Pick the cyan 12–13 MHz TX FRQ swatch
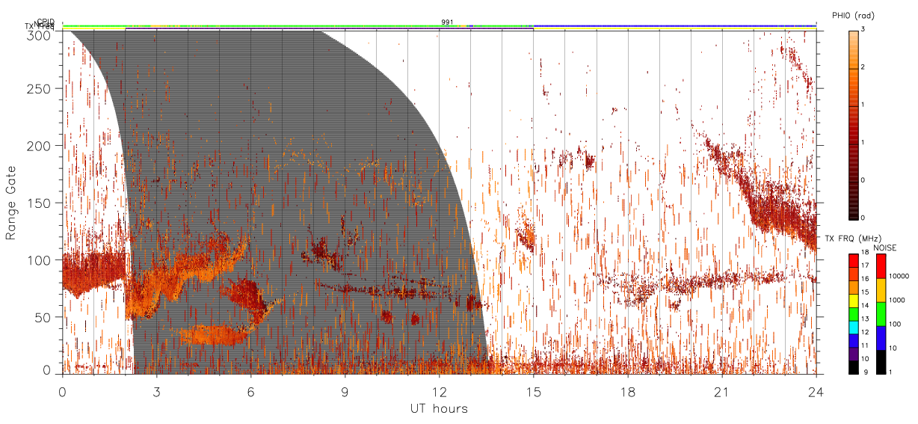The height and width of the screenshot is (424, 918). point(852,327)
